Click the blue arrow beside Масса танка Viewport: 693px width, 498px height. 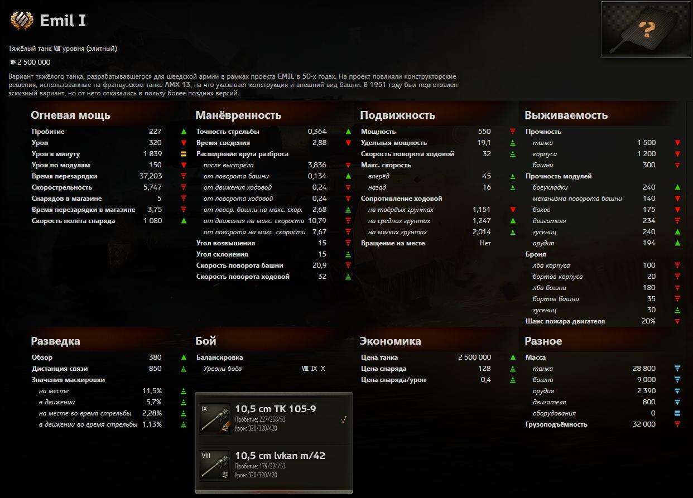pos(677,369)
